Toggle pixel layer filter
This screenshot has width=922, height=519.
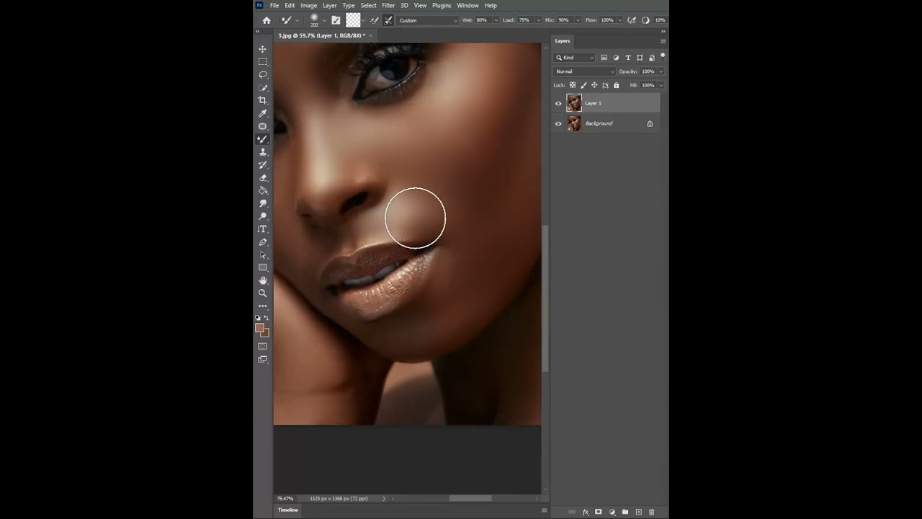pyautogui.click(x=604, y=58)
